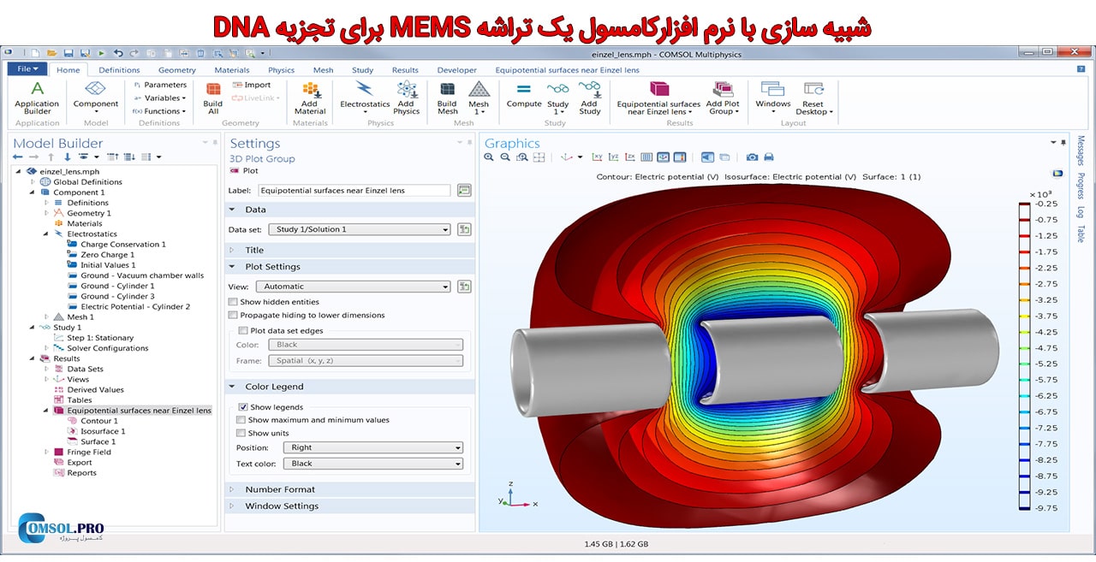Check the Show units checkbox

coord(241,432)
